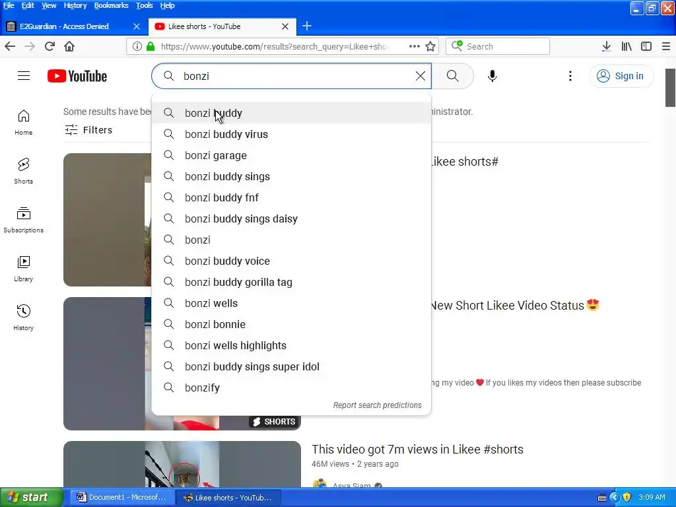676x507 pixels.
Task: Go forward with the Firefox forward arrow
Action: (x=30, y=46)
